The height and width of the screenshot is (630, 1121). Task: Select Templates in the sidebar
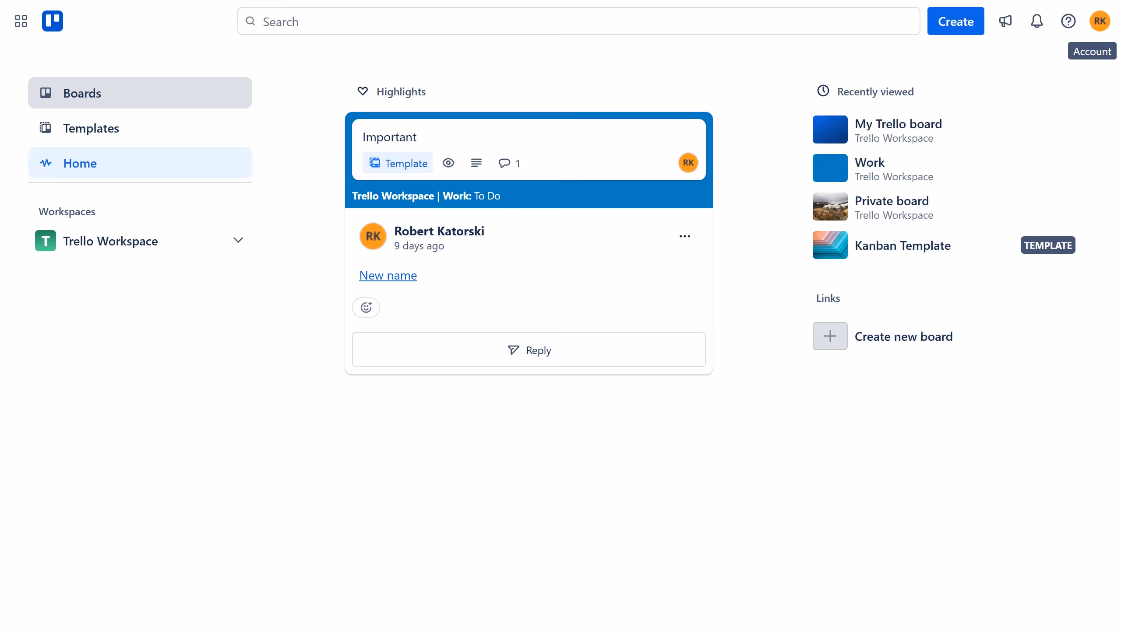coord(140,128)
